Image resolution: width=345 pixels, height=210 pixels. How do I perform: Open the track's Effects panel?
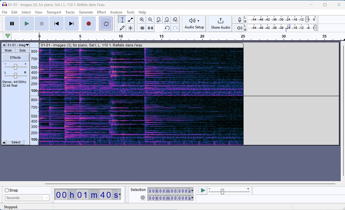coord(15,57)
